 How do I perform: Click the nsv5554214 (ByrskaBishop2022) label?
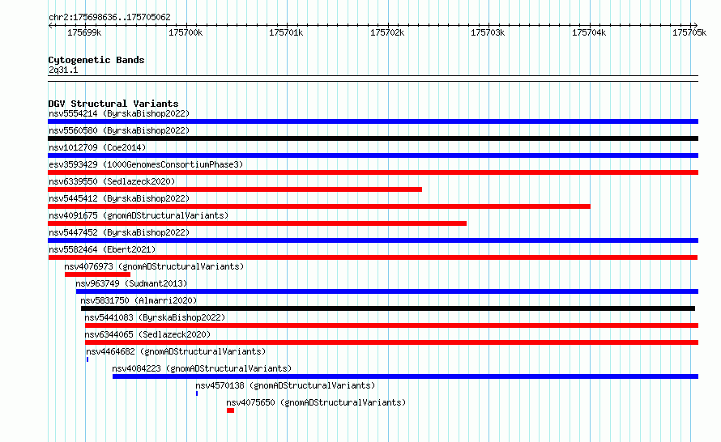[119, 113]
